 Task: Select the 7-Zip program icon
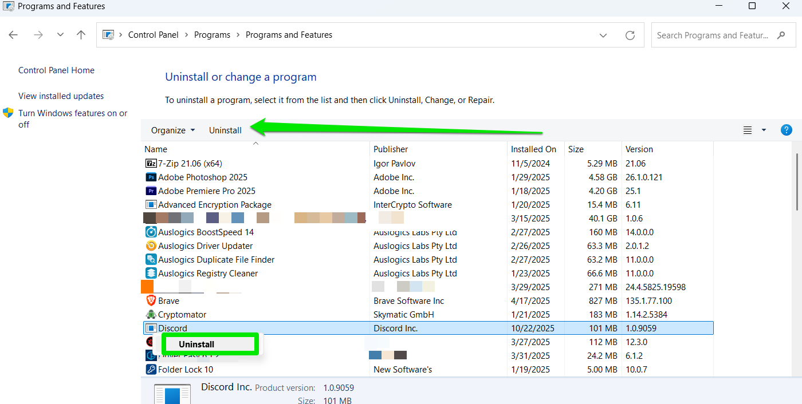pos(151,164)
